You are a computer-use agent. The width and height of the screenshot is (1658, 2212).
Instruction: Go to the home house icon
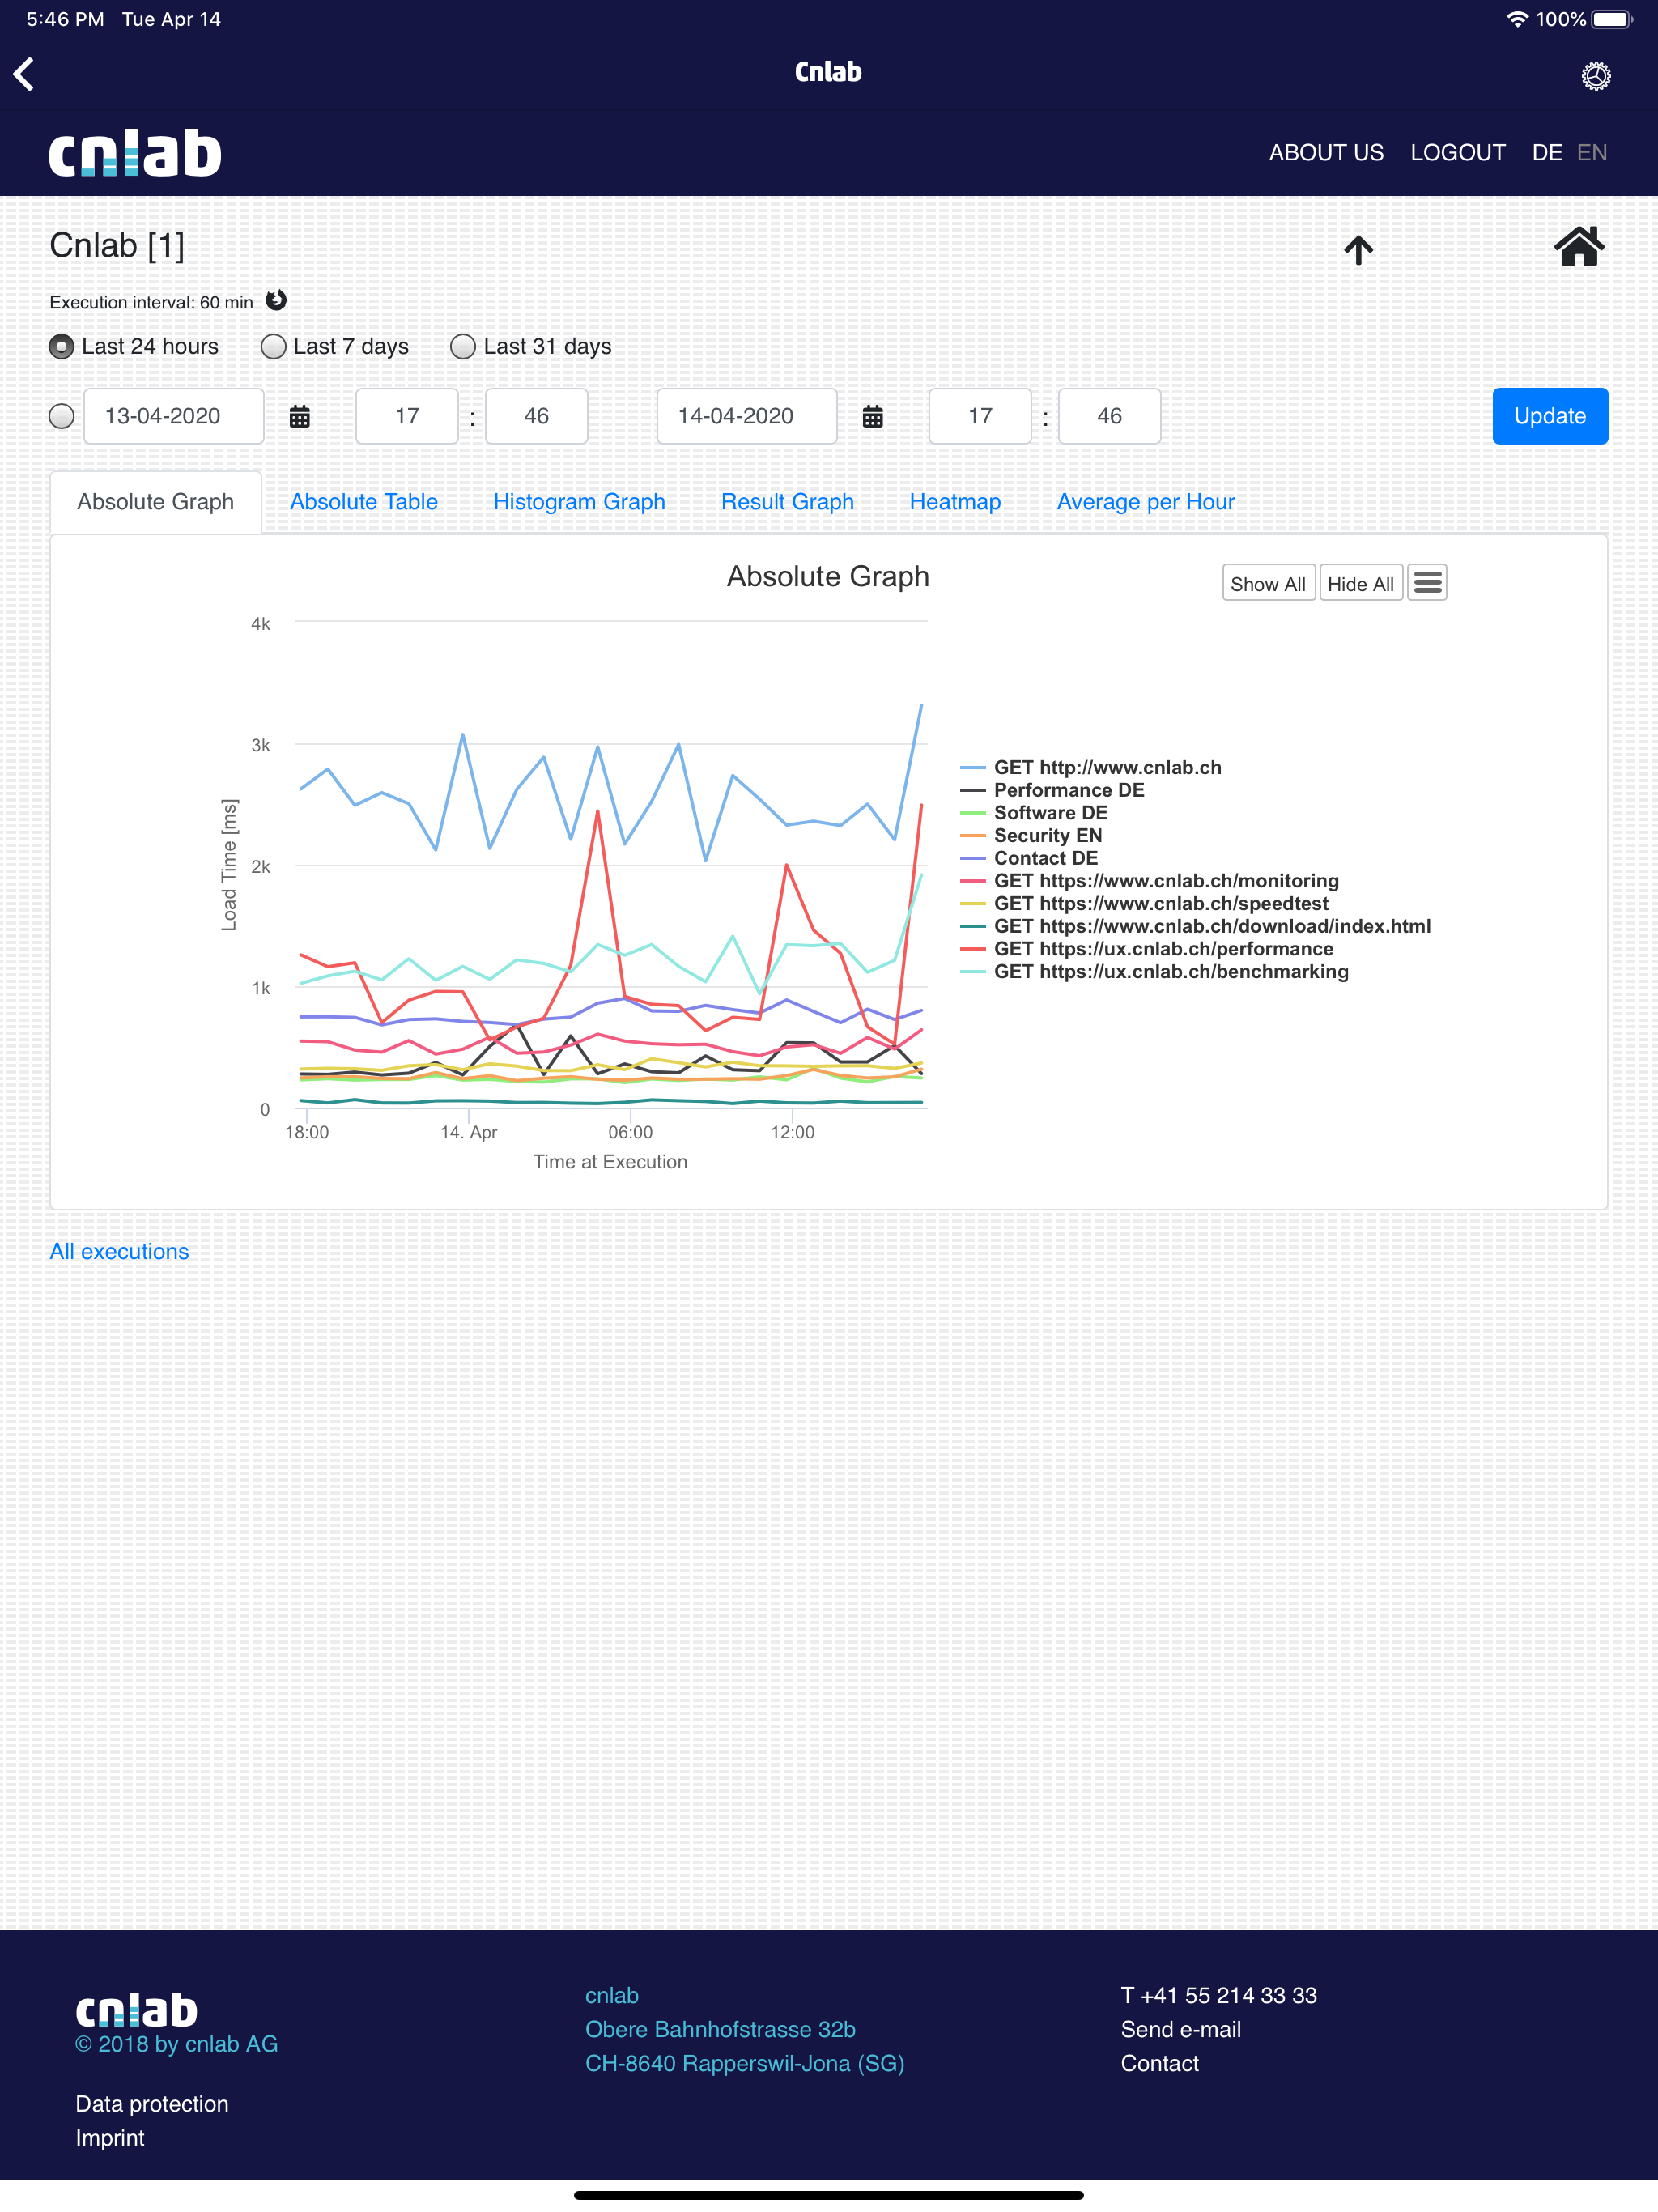pos(1578,246)
